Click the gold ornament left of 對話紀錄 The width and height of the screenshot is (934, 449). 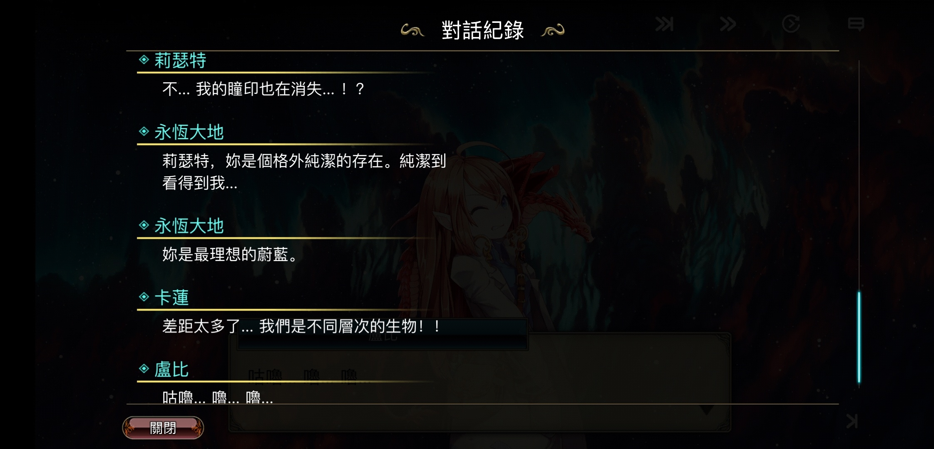pos(412,30)
